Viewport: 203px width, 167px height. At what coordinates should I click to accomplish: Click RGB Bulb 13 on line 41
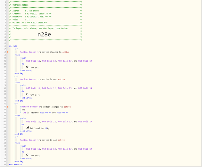(x=65, y=121)
